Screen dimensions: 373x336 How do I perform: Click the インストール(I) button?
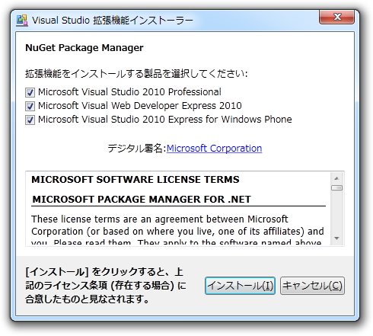pos(240,286)
